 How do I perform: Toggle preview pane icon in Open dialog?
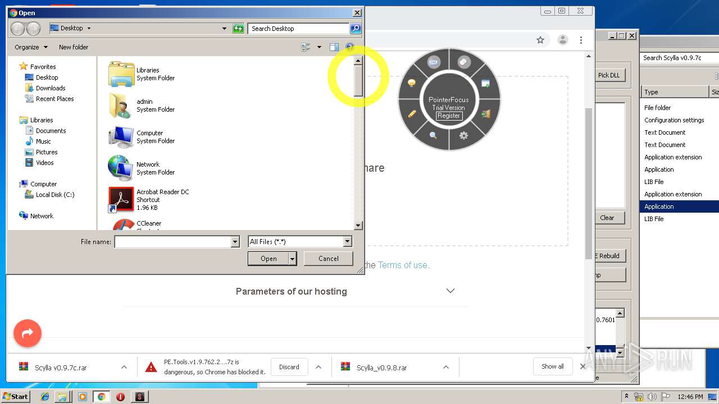tap(334, 47)
